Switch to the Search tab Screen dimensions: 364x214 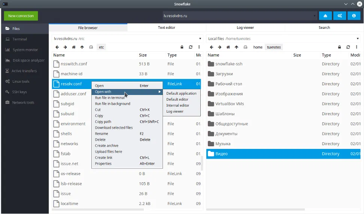pos(324,27)
